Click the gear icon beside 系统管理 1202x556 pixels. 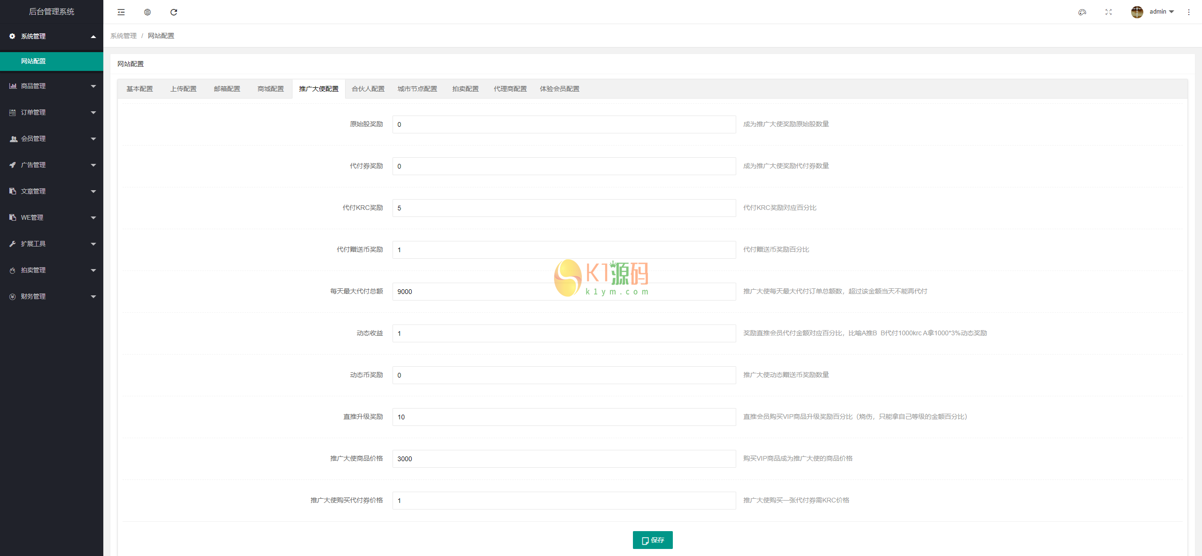(12, 36)
